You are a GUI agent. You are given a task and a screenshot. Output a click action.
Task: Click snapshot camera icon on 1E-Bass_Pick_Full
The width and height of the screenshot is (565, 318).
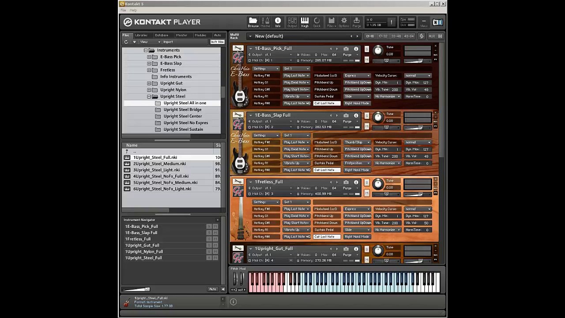[346, 49]
